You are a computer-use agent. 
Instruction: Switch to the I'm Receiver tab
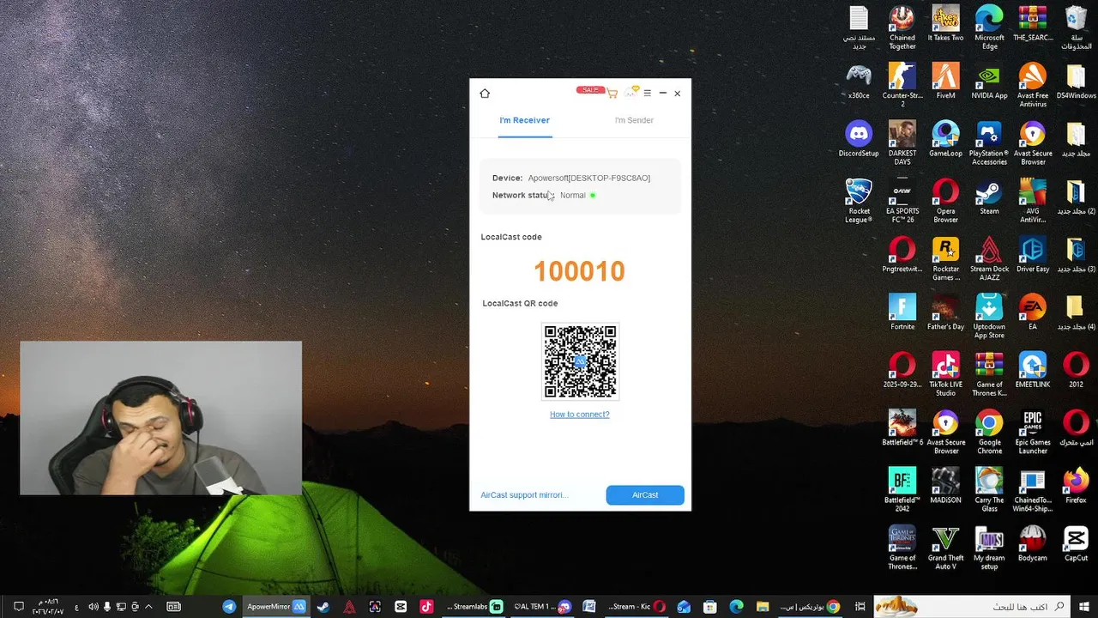(x=524, y=120)
